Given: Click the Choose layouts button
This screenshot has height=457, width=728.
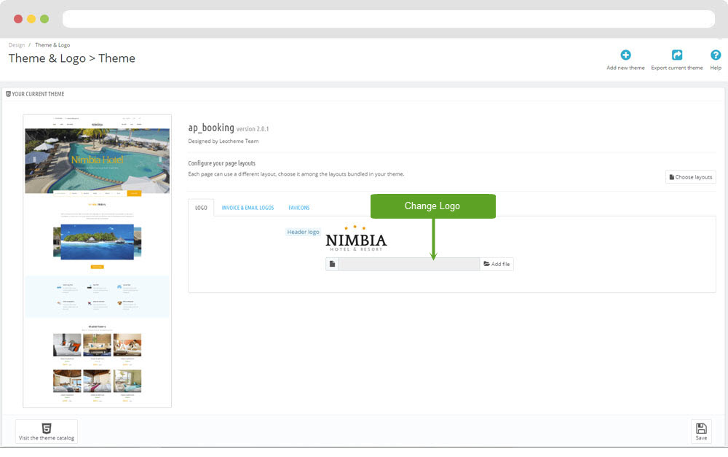Looking at the screenshot, I should [690, 177].
